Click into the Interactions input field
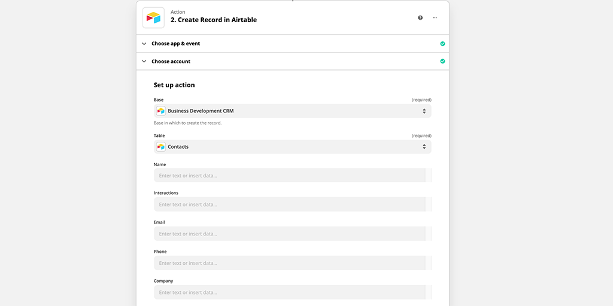613x306 pixels. [289, 204]
